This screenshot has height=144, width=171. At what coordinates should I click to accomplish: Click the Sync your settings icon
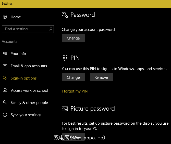(x=5, y=115)
